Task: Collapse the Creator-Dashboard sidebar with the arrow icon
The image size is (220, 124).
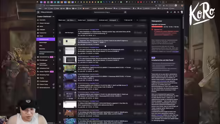Action: pos(54,17)
